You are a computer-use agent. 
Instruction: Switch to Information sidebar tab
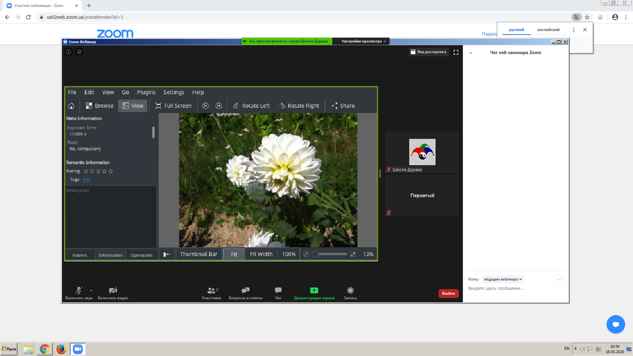(x=110, y=255)
